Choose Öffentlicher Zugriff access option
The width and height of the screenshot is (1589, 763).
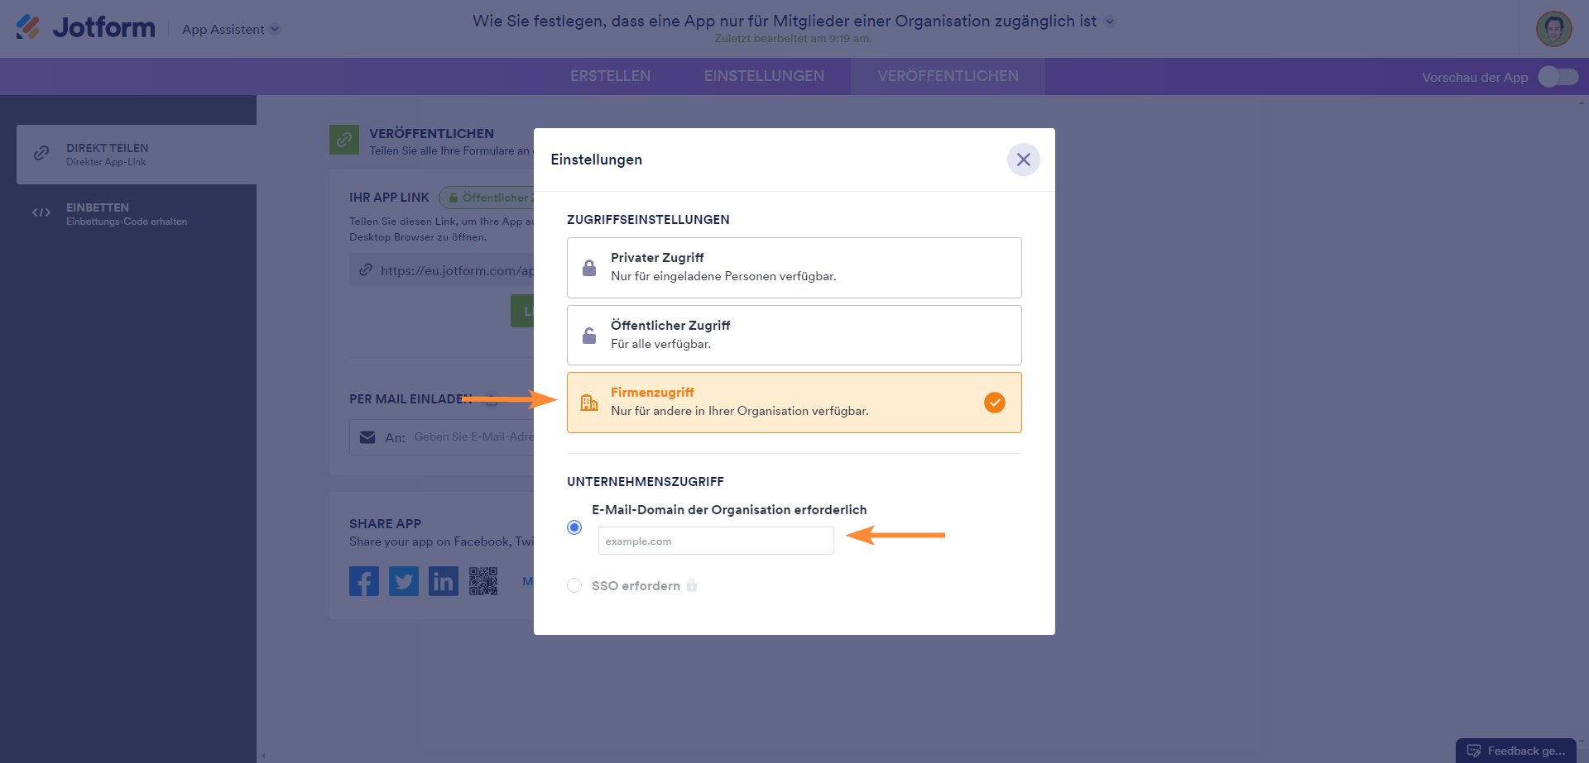pyautogui.click(x=794, y=335)
